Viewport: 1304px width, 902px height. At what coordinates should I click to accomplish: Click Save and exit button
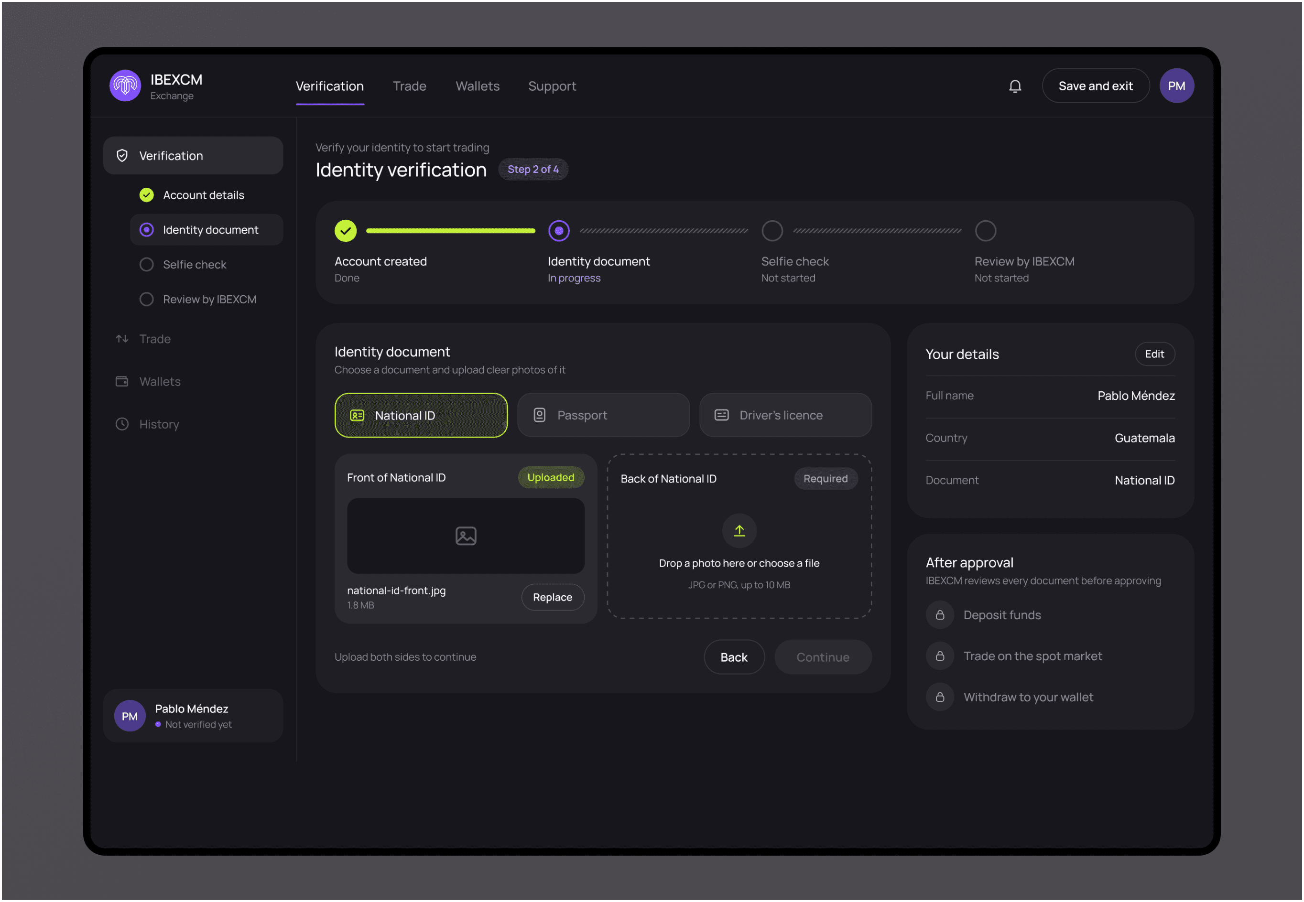[x=1095, y=86]
